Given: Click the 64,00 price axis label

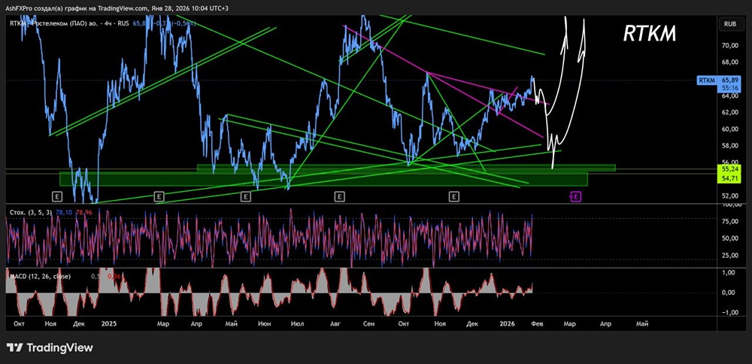Looking at the screenshot, I should tap(730, 96).
